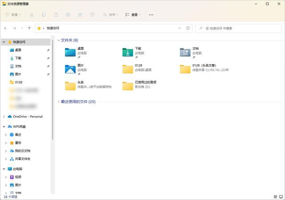The width and height of the screenshot is (285, 200).
Task: Refresh the current folder view
Action: pos(188,28)
